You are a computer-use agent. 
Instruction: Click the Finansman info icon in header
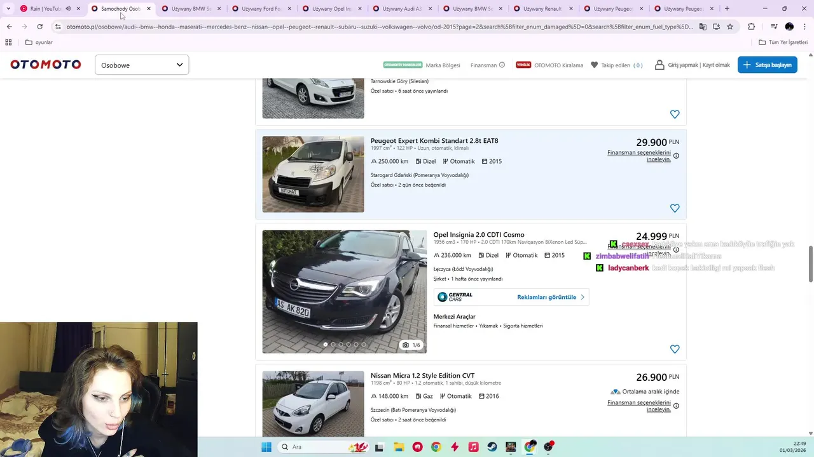[x=502, y=65]
